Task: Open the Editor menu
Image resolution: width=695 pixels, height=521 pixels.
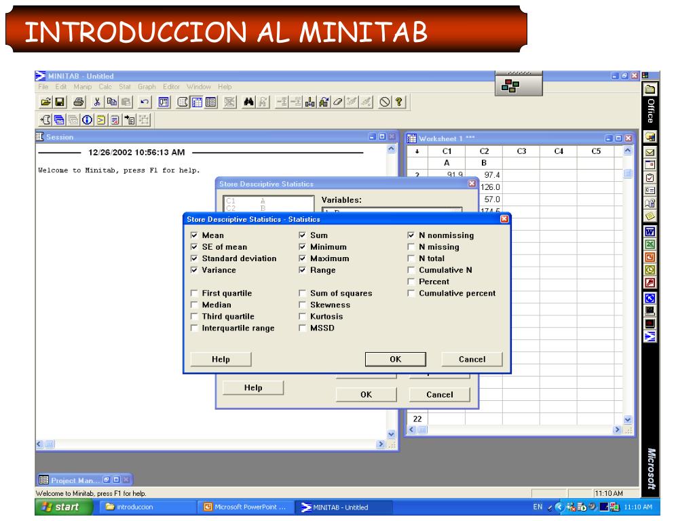Action: tap(171, 87)
